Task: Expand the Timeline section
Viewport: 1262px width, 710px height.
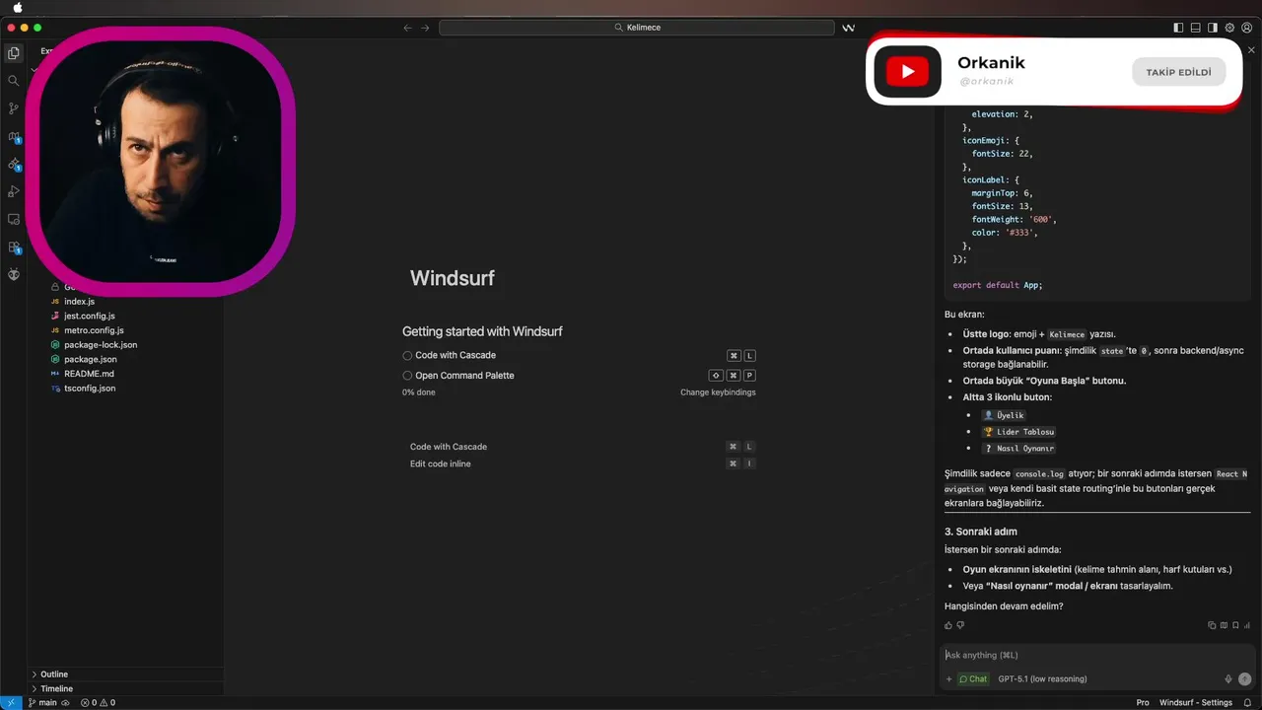Action: (x=127, y=688)
